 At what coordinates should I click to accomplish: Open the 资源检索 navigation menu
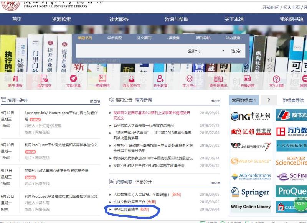pyautogui.click(x=61, y=20)
